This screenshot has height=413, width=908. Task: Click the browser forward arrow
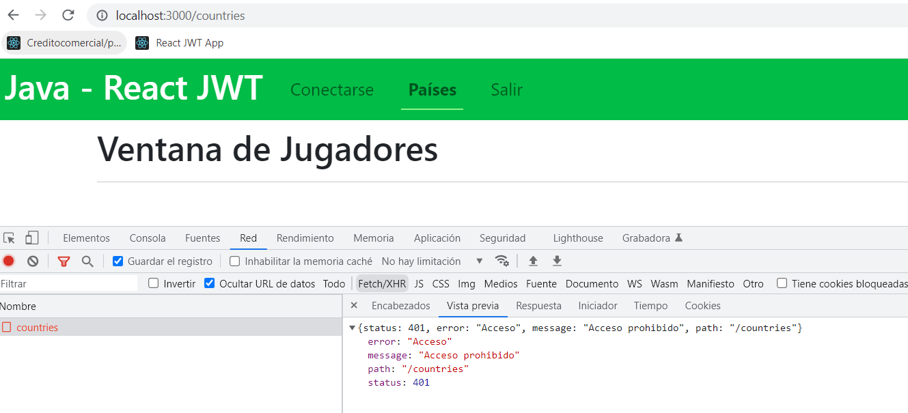coord(40,15)
